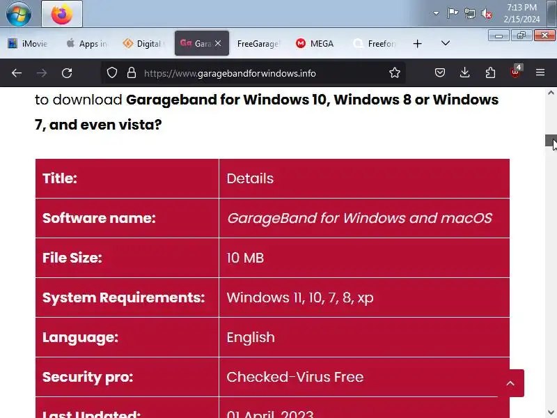Click the Firefox taskbar icon
This screenshot has width=557, height=418.
[x=62, y=14]
